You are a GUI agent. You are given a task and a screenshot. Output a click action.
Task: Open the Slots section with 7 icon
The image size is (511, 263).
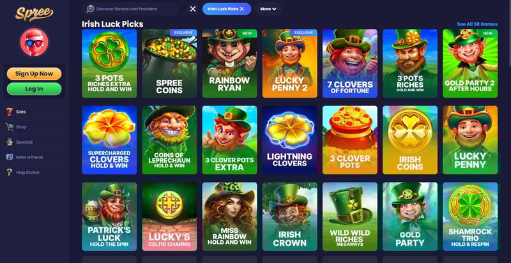tap(10, 112)
